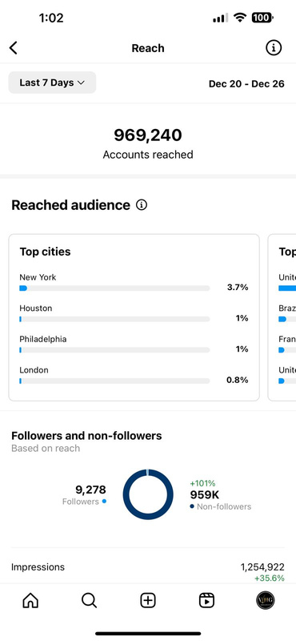Open the Reels icon in bottom bar
The image size is (296, 641).
point(206,600)
